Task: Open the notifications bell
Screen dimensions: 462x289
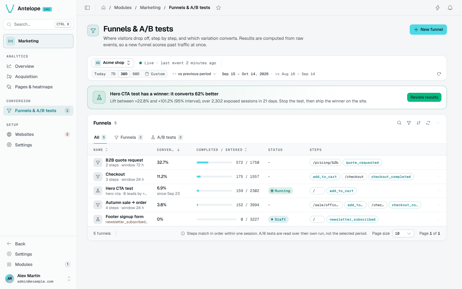Action: tap(450, 8)
